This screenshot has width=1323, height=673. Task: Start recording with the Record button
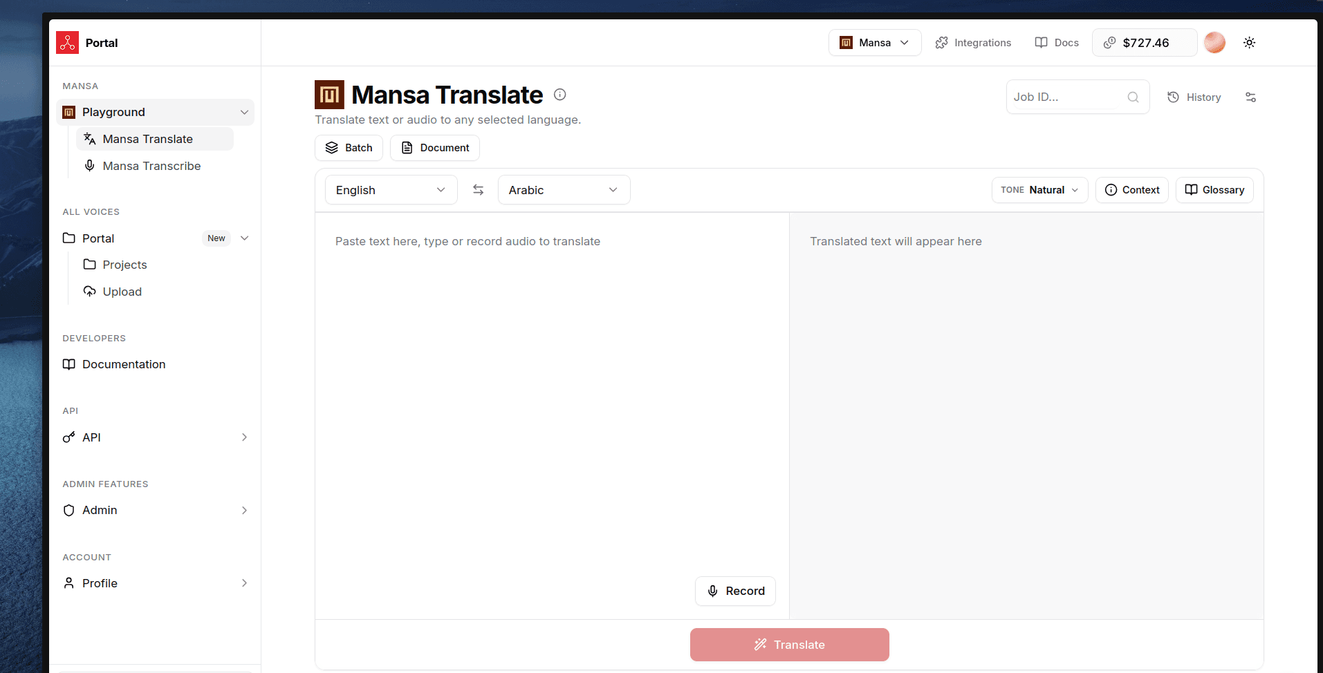coord(735,591)
